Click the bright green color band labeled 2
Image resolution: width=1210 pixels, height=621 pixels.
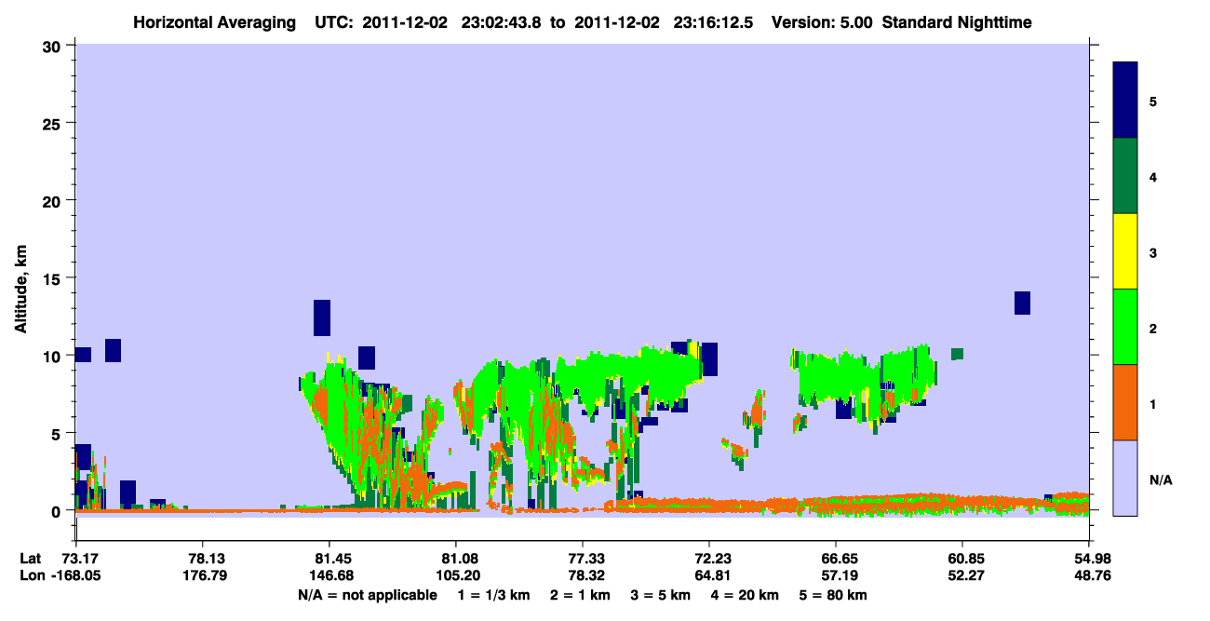(1125, 327)
